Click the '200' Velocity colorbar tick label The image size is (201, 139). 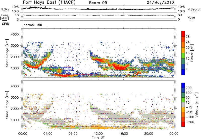189,88
